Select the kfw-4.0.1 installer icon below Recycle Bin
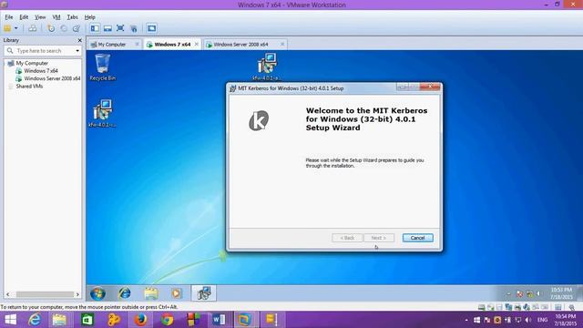Screen dimensions: 583x328 [x=102, y=113]
